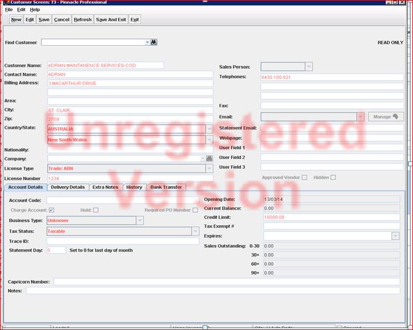Image resolution: width=413 pixels, height=330 pixels.
Task: Switch to the Delivery Details tab
Action: [68, 187]
